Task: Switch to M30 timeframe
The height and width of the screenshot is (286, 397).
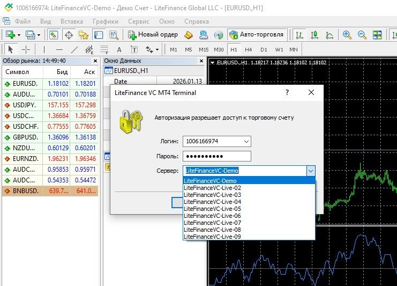Action: coord(219,50)
